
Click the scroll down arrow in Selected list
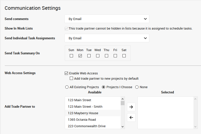(195, 127)
